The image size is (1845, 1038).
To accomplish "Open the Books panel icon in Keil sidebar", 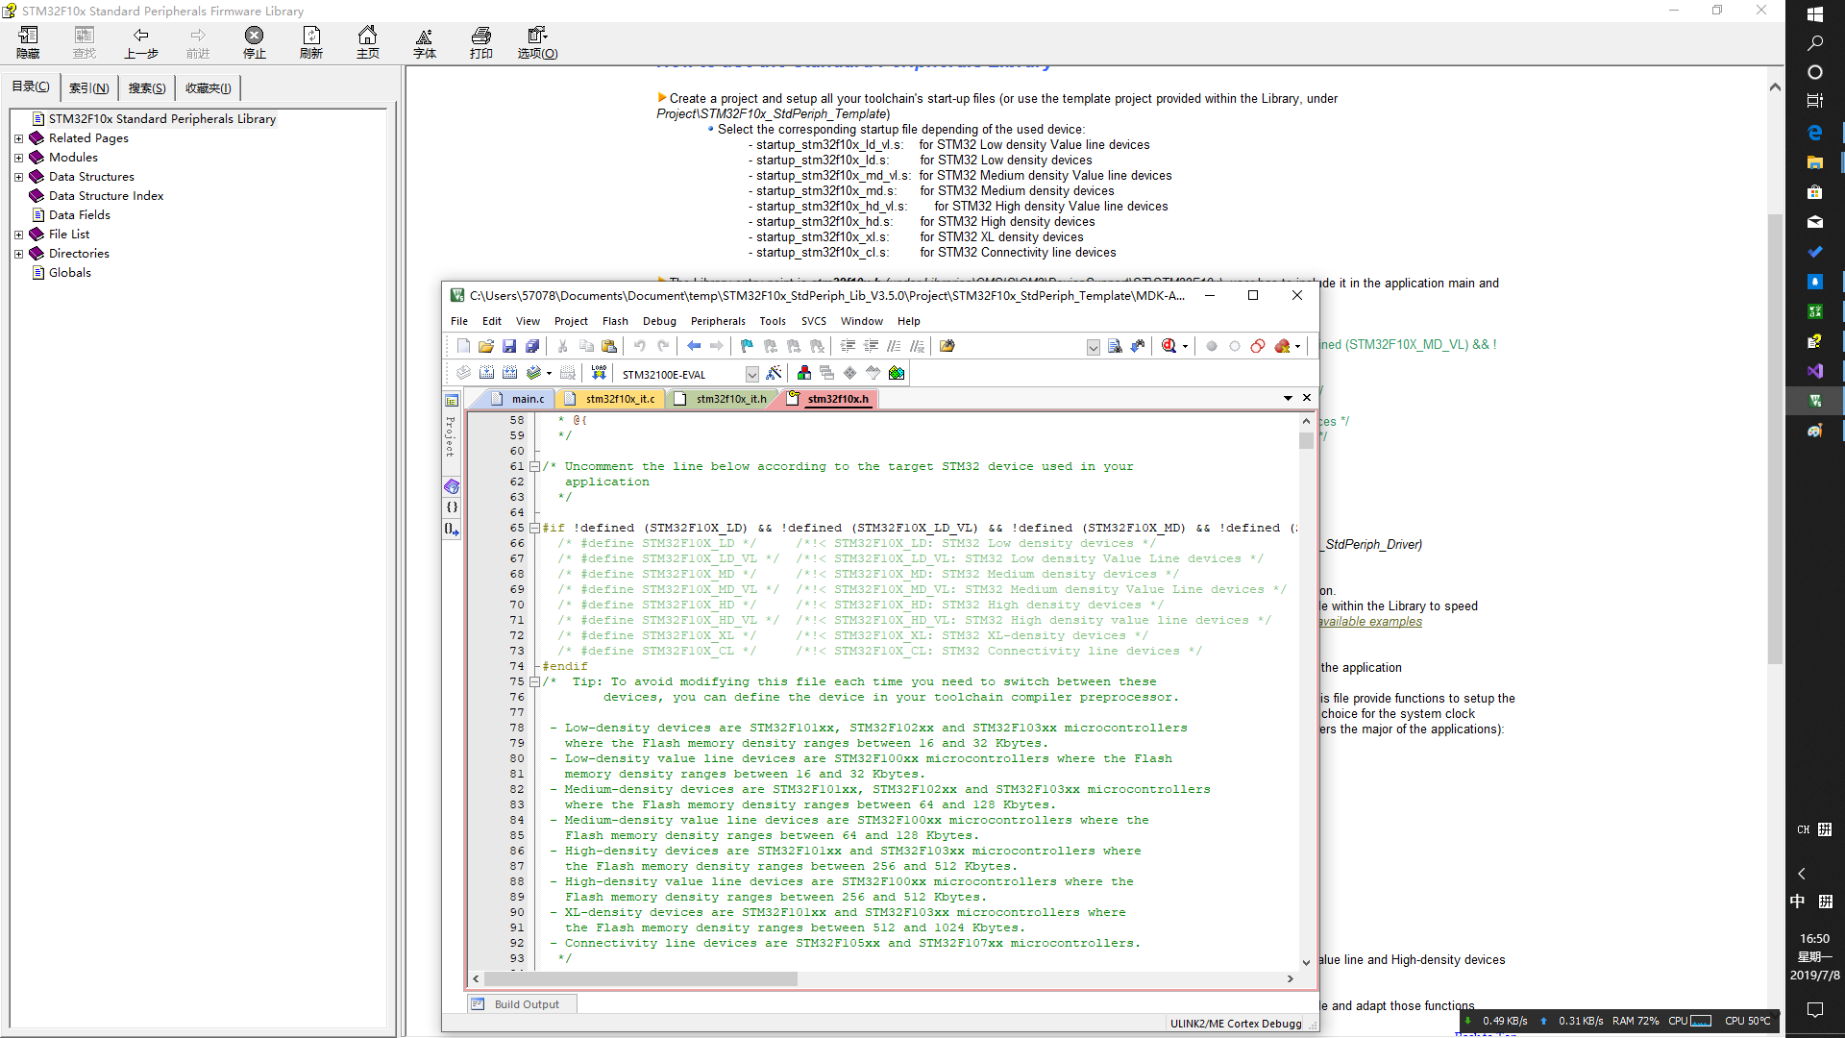I will coord(452,486).
